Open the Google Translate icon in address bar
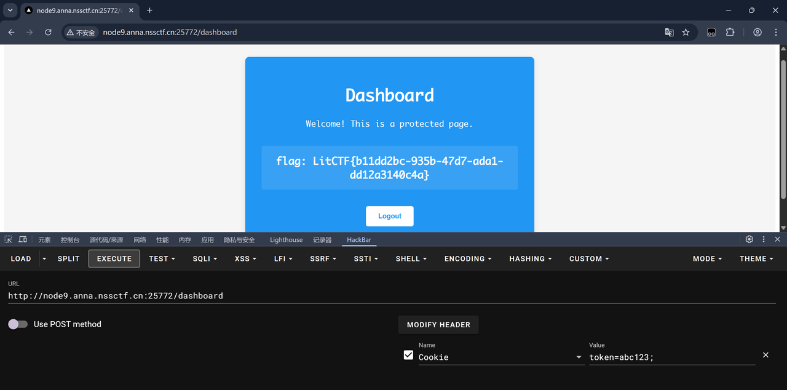Viewport: 787px width, 390px height. (x=669, y=32)
